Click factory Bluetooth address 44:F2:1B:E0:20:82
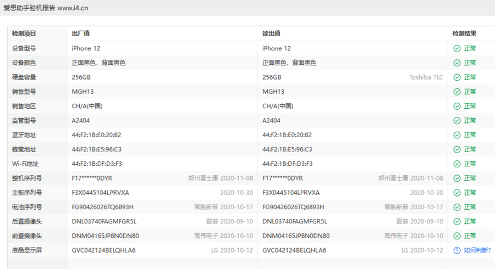This screenshot has width=495, height=269. (x=96, y=135)
